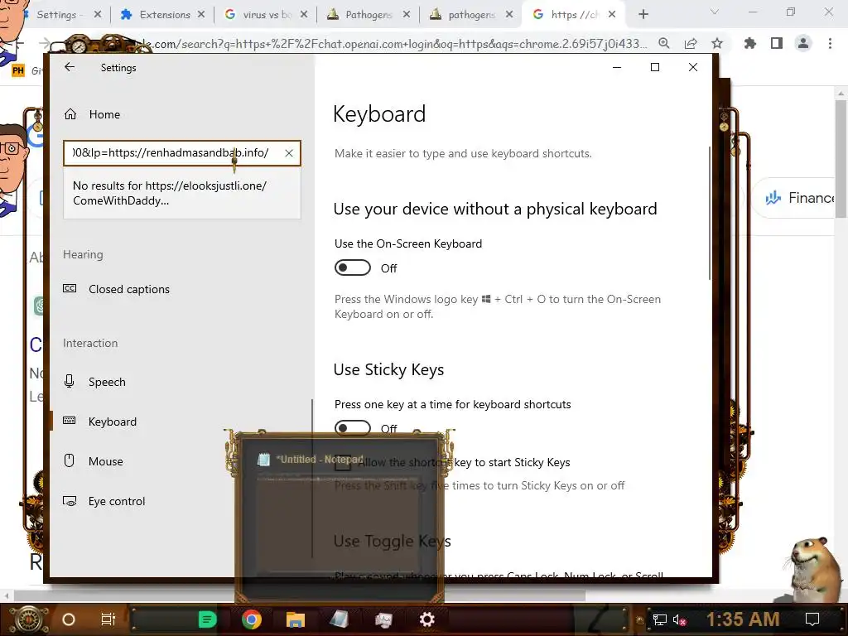Click the Settings content scrollbar
This screenshot has width=848, height=636.
[x=709, y=213]
